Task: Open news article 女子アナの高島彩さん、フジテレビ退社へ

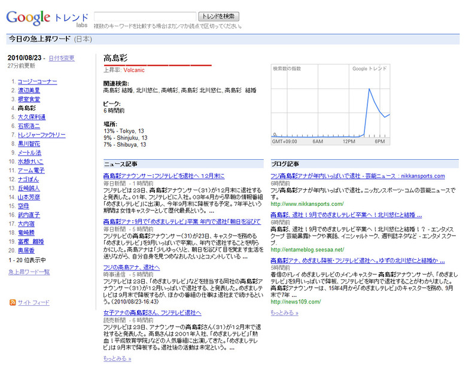Action: click(x=153, y=313)
